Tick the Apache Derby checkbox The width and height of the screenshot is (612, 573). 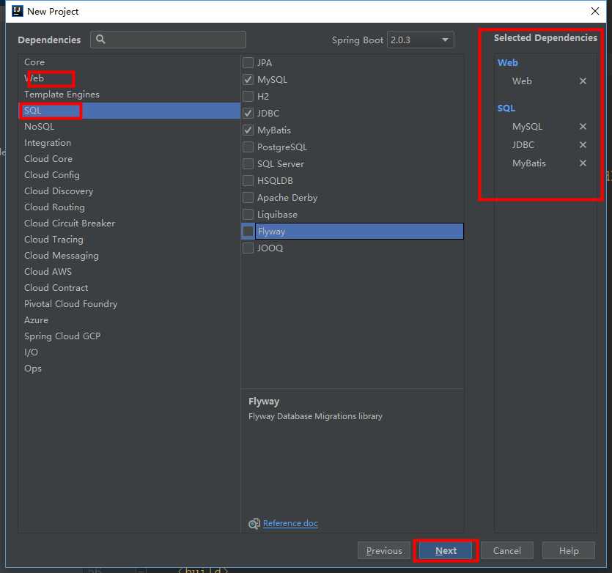pyautogui.click(x=248, y=198)
